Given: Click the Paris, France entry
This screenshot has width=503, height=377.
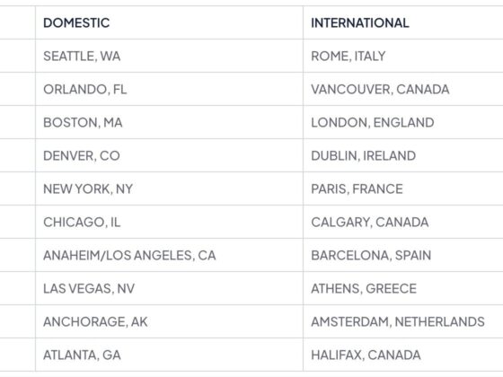Looking at the screenshot, I should click(357, 188).
